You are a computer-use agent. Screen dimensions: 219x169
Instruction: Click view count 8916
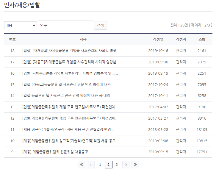click(202, 118)
